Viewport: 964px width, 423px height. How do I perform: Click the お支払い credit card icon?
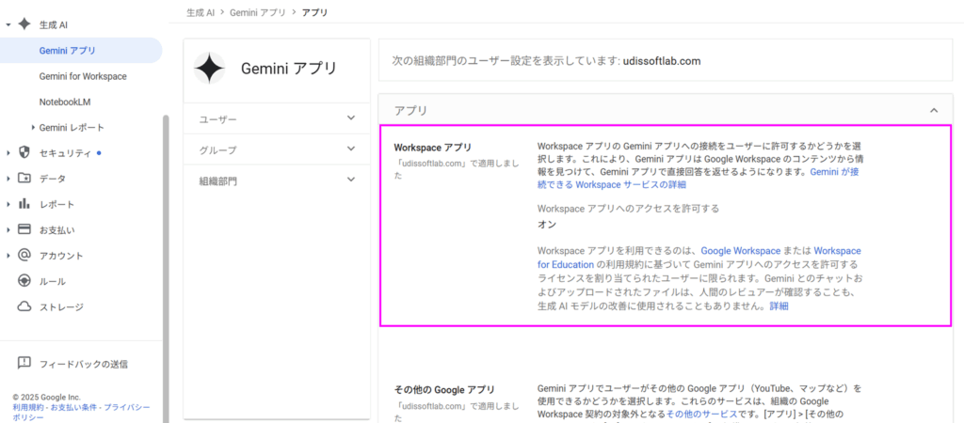tap(24, 229)
